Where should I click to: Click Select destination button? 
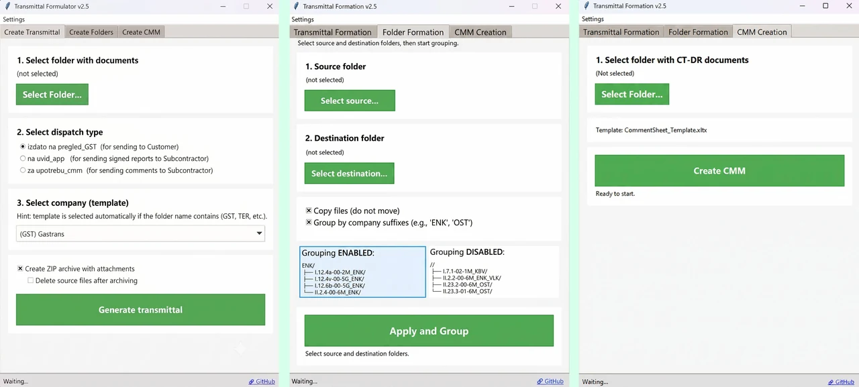pyautogui.click(x=349, y=173)
